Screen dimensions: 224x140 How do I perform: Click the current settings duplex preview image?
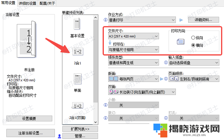(27, 39)
